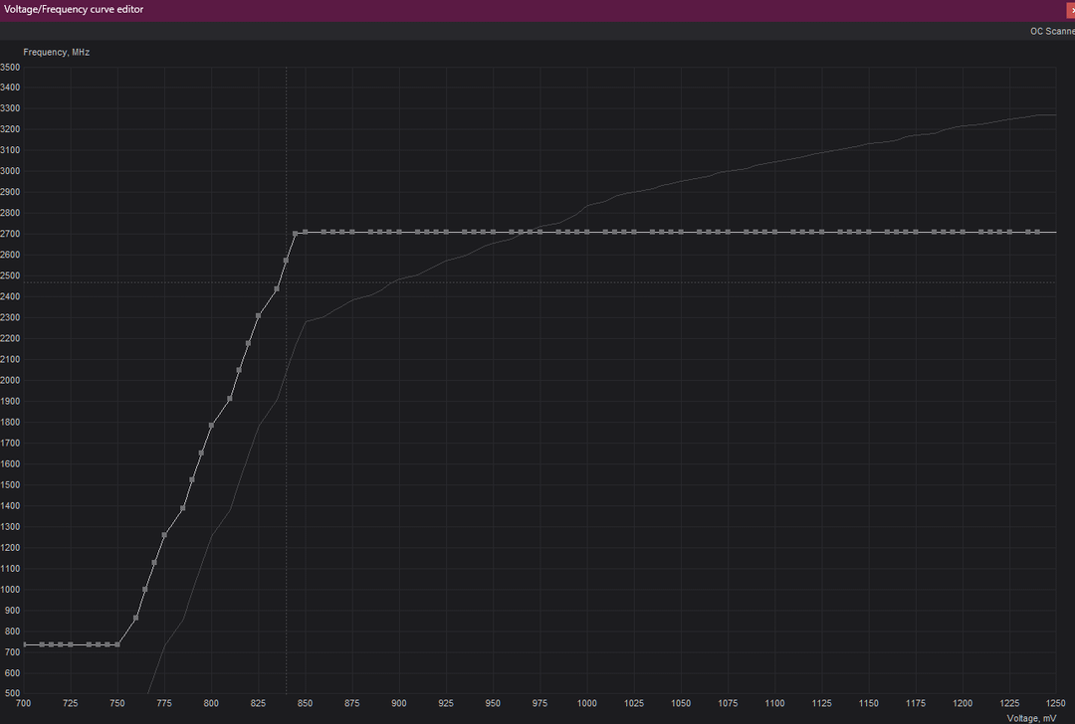Select the curve point at 775 mV, 1260 MHz
1075x724 pixels.
coord(164,535)
